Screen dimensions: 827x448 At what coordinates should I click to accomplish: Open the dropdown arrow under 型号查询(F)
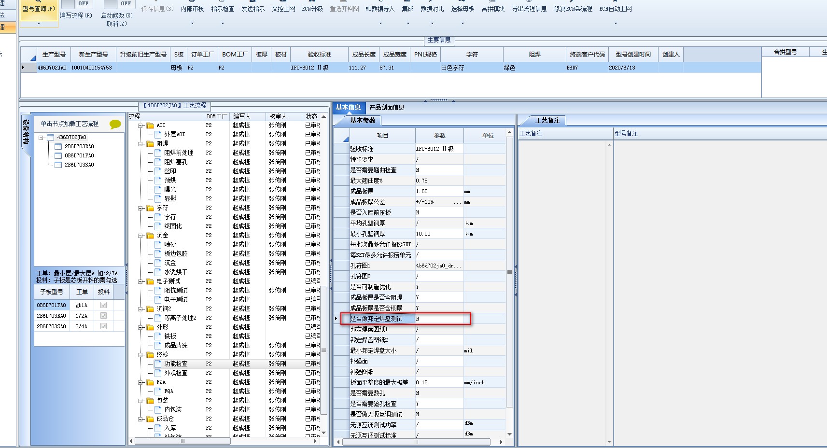pyautogui.click(x=39, y=23)
